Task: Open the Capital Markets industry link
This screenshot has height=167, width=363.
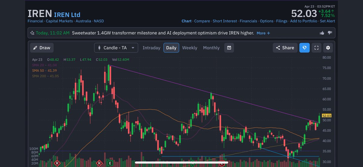Action: click(x=59, y=21)
